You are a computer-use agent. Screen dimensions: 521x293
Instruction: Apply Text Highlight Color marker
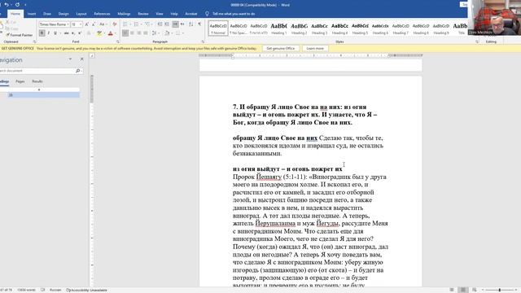pyautogui.click(x=99, y=33)
